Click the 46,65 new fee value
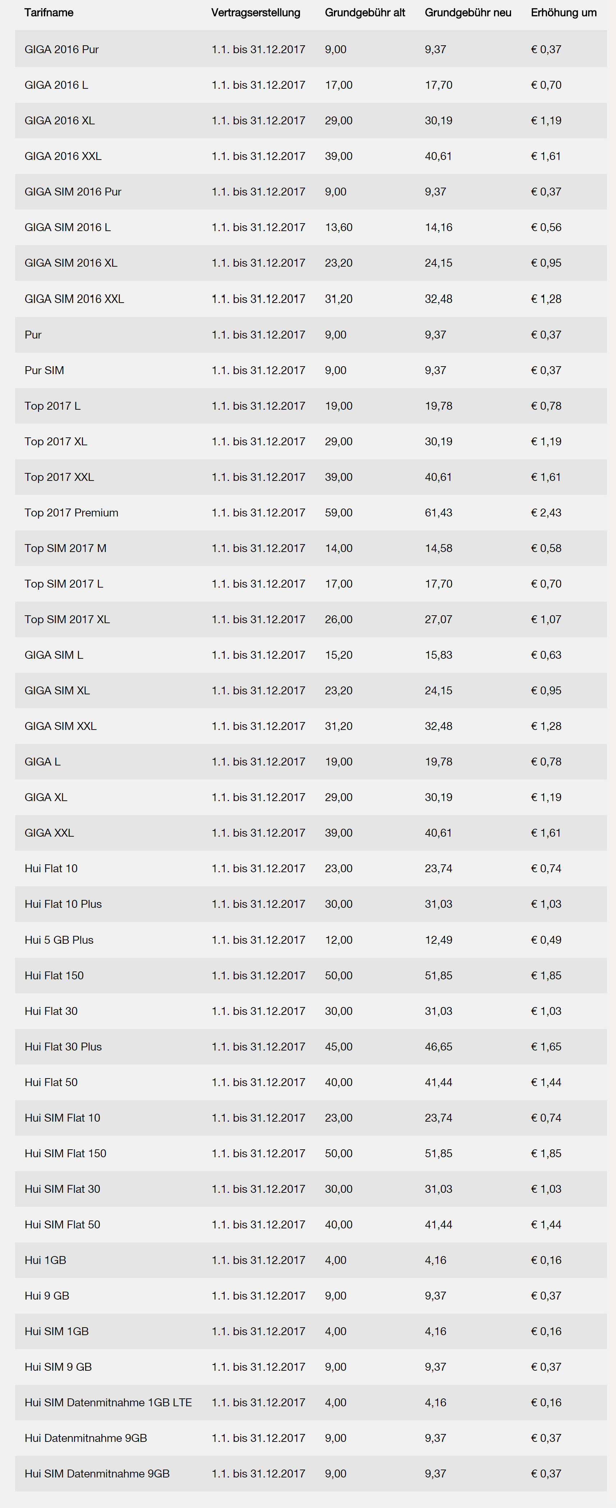 coord(438,1047)
